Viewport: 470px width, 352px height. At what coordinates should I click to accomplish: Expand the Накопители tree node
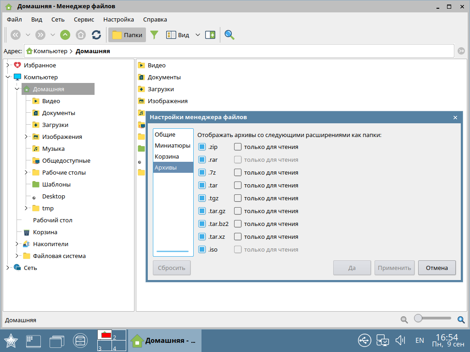(x=17, y=244)
